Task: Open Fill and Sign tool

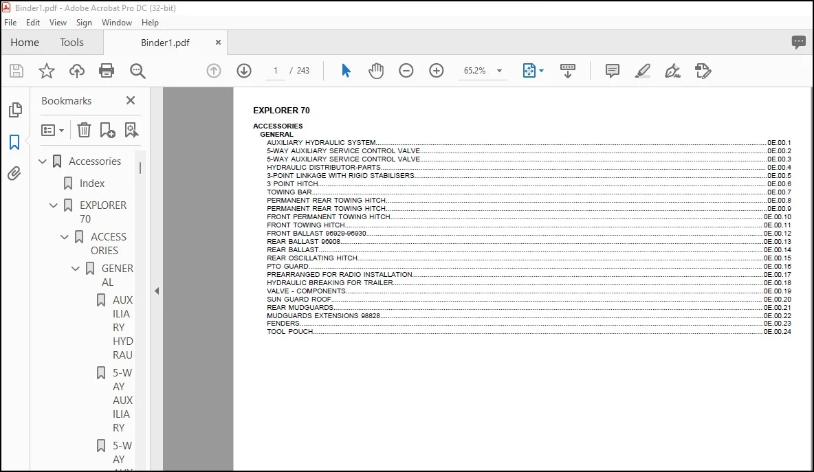Action: click(673, 71)
